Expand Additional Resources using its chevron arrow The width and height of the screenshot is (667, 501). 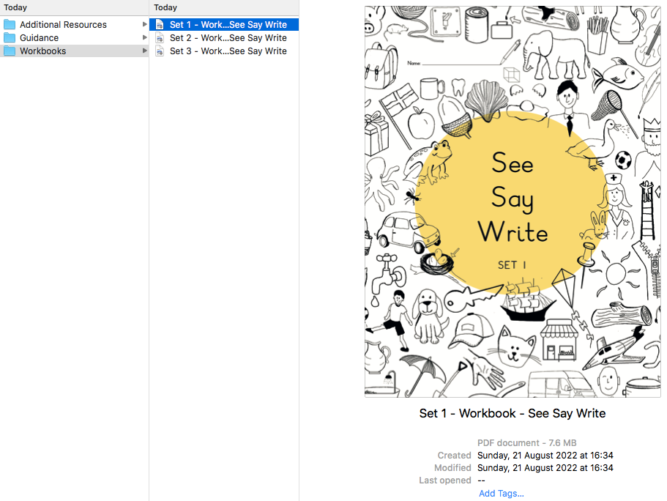click(x=144, y=24)
